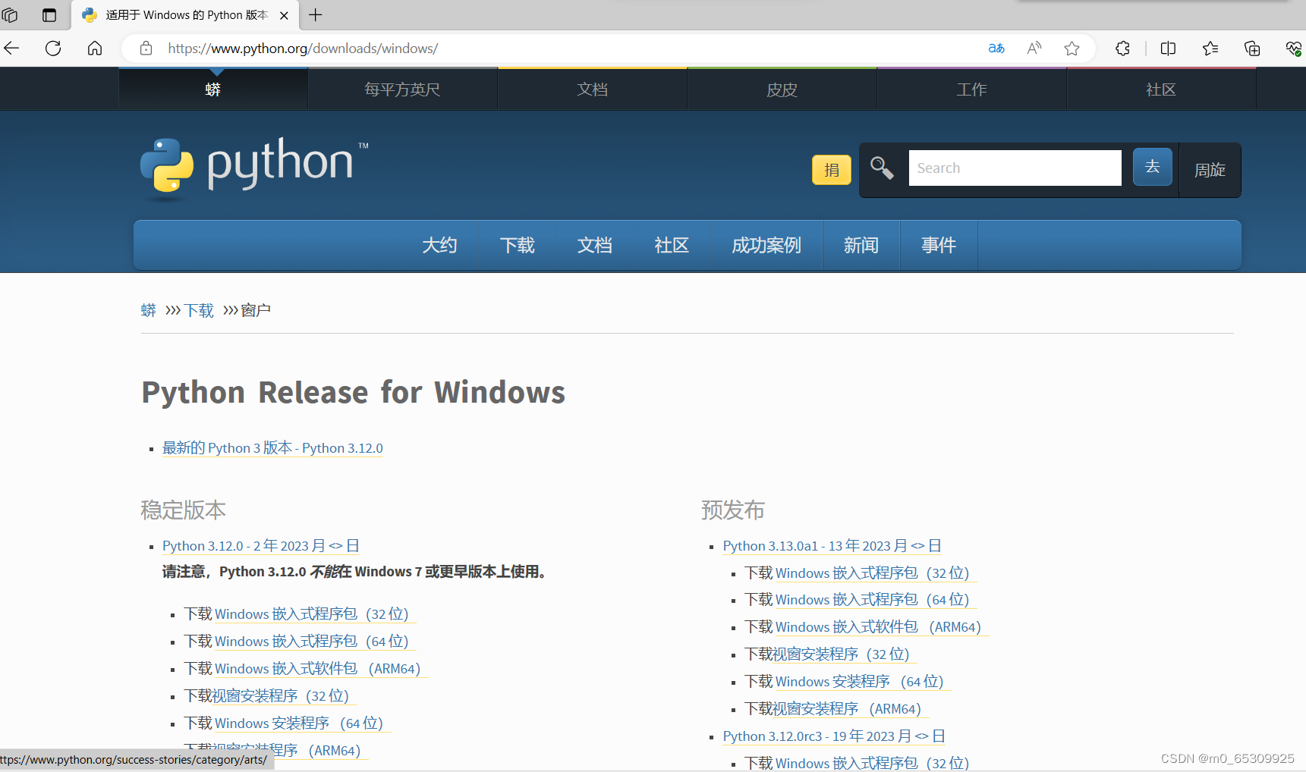Add this page to favorites via star icon
Screen dimensions: 1306x772
[1072, 48]
